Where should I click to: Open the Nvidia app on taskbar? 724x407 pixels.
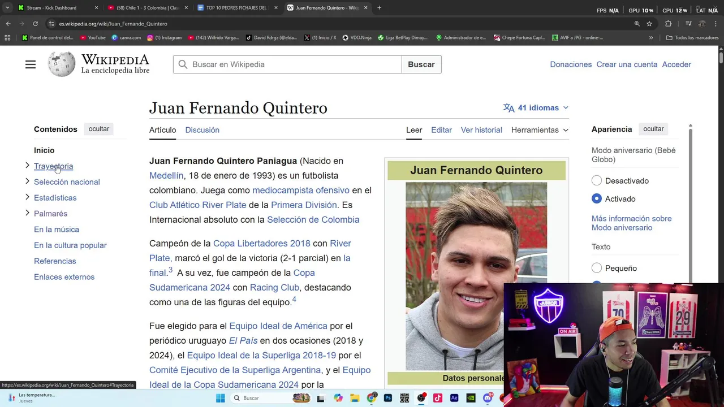pyautogui.click(x=471, y=398)
